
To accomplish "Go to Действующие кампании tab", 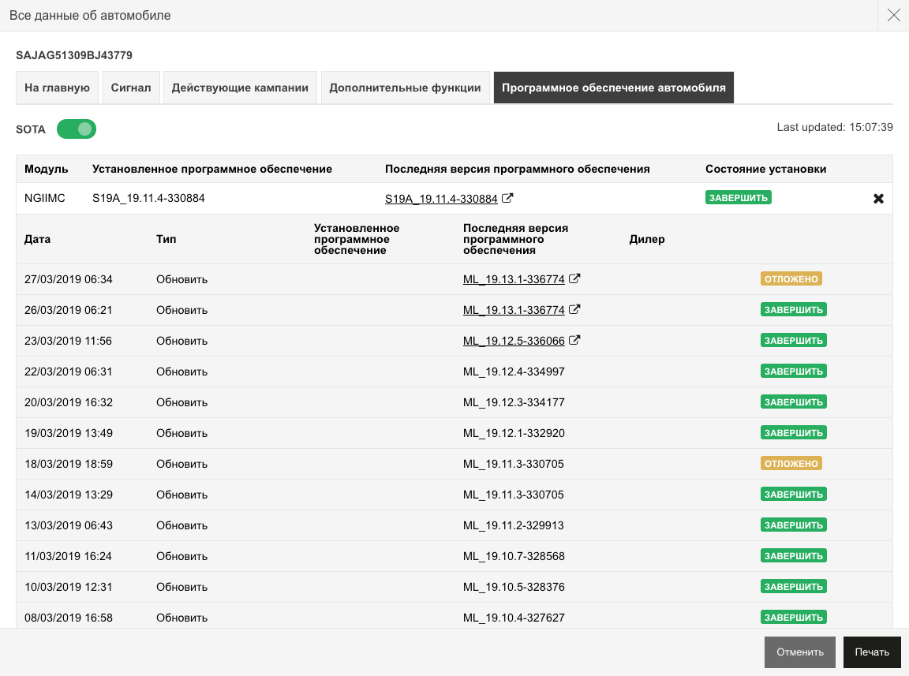I will [240, 88].
